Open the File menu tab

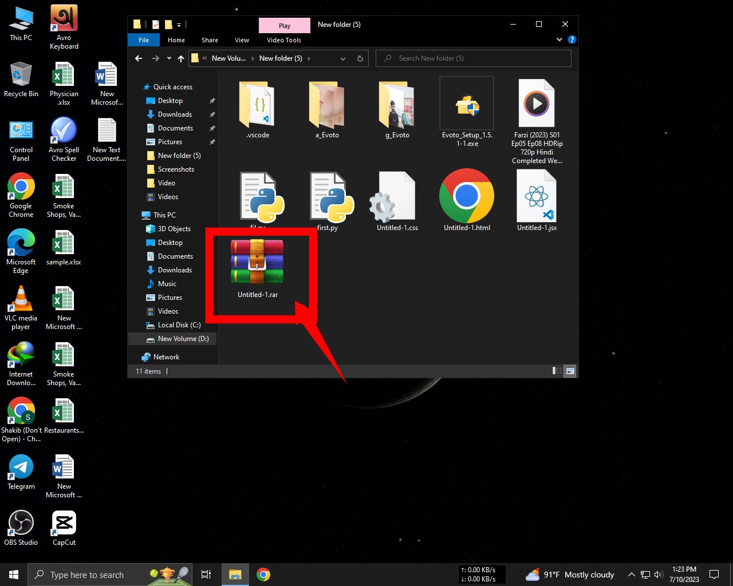point(144,40)
